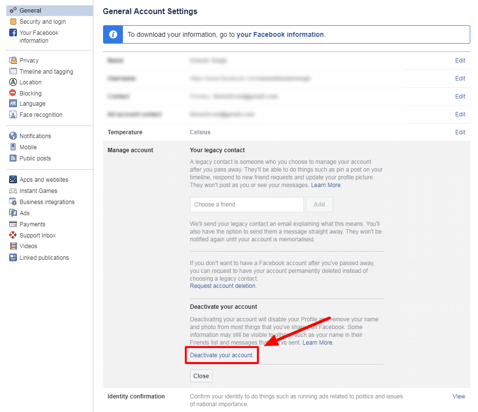
Task: Go to Your Facebook information page
Action: [x=39, y=37]
